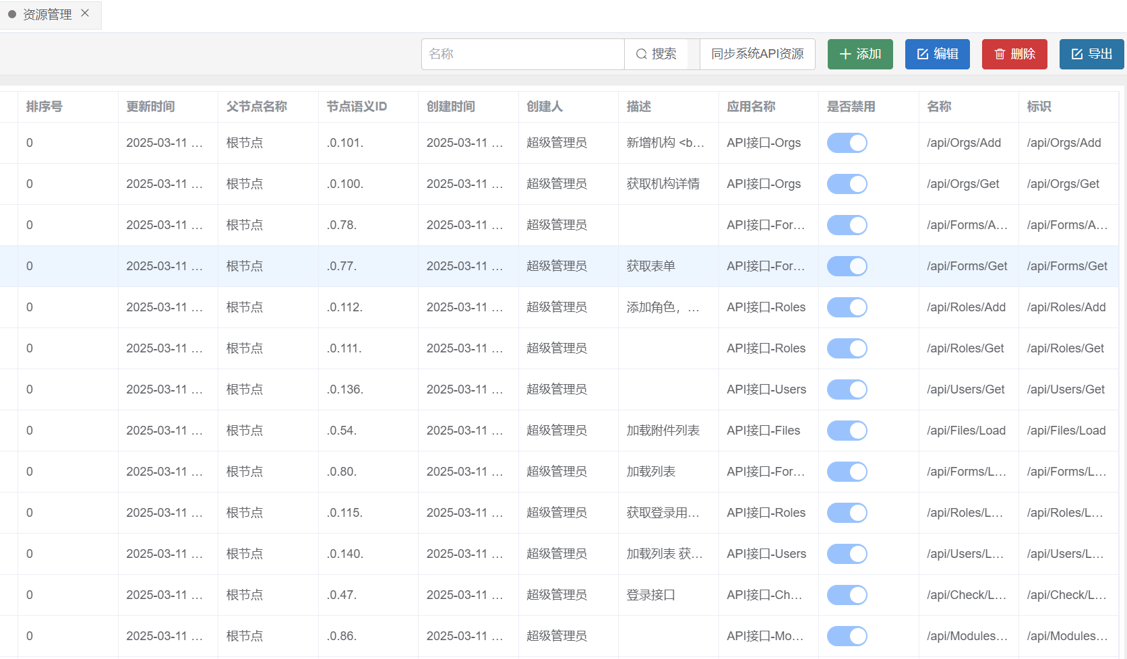
Task: Click the 搜索 search button
Action: 657,54
